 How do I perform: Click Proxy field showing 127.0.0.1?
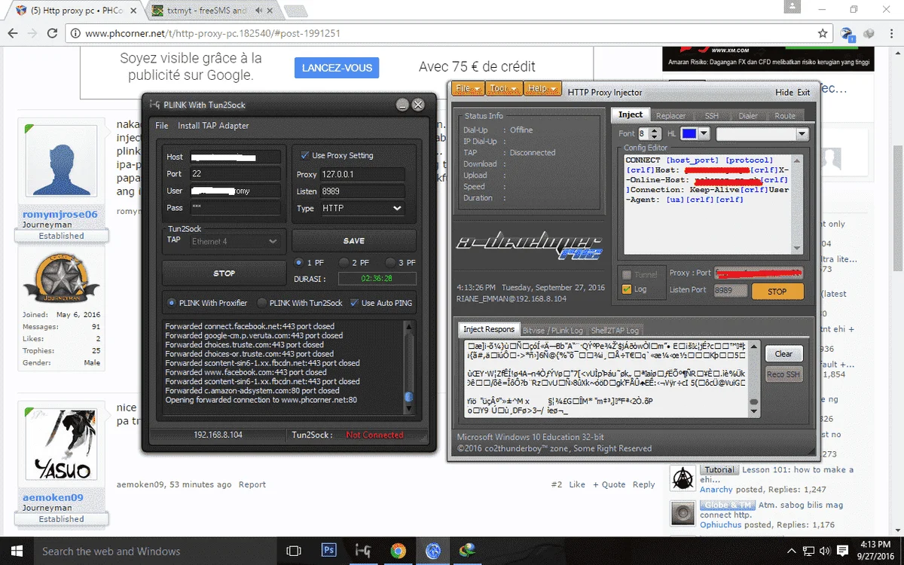[362, 174]
